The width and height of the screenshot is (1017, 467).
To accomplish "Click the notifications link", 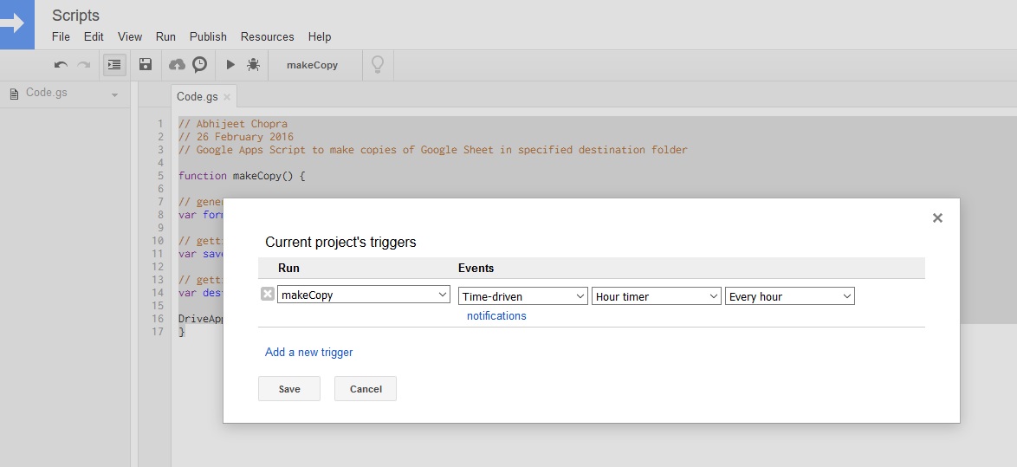I will pos(496,316).
